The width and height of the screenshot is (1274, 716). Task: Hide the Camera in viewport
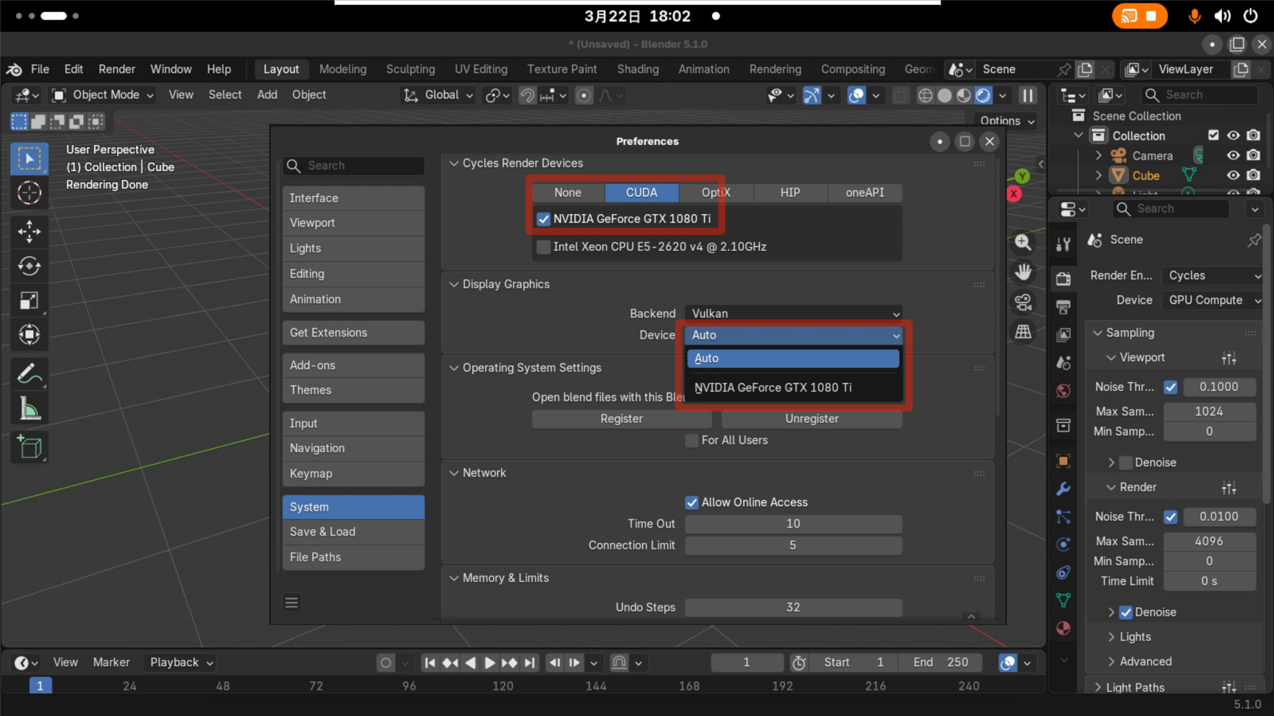click(1233, 156)
